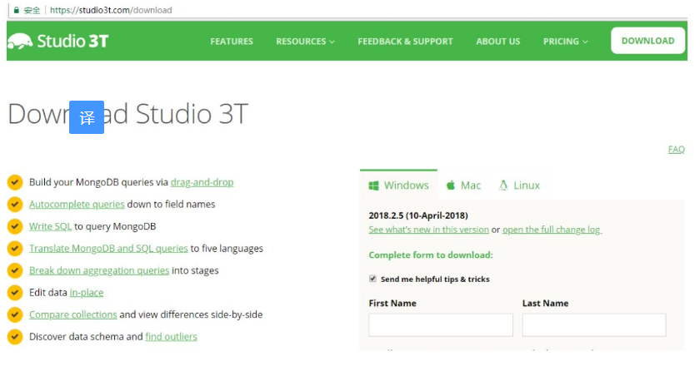Viewport: 700px width, 366px height.
Task: Expand the Pricing menu dropdown
Action: coord(566,42)
